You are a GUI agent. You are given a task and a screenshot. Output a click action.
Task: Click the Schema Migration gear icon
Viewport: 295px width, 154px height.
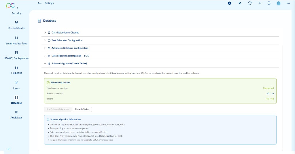[x=49, y=64]
